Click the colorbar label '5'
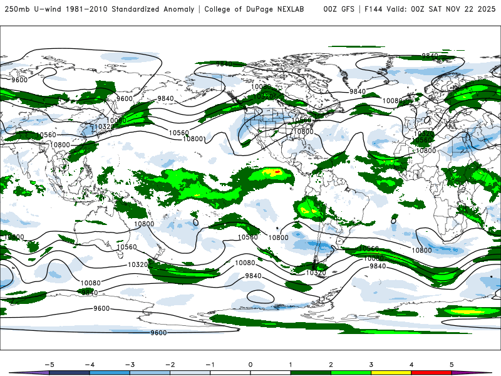The height and width of the screenshot is (376, 501). 452,365
